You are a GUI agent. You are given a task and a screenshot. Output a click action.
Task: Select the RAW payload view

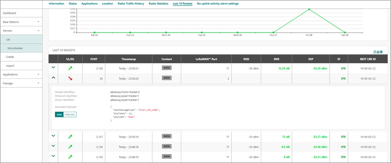(59, 115)
